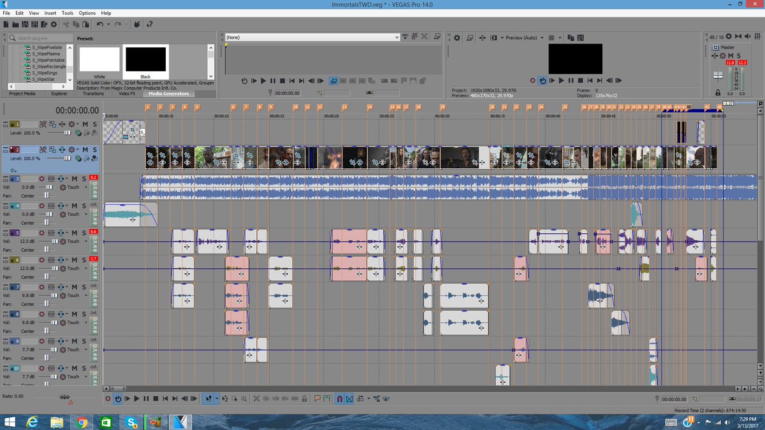Expand the edit tool selector dropdown arrow

tap(217, 399)
